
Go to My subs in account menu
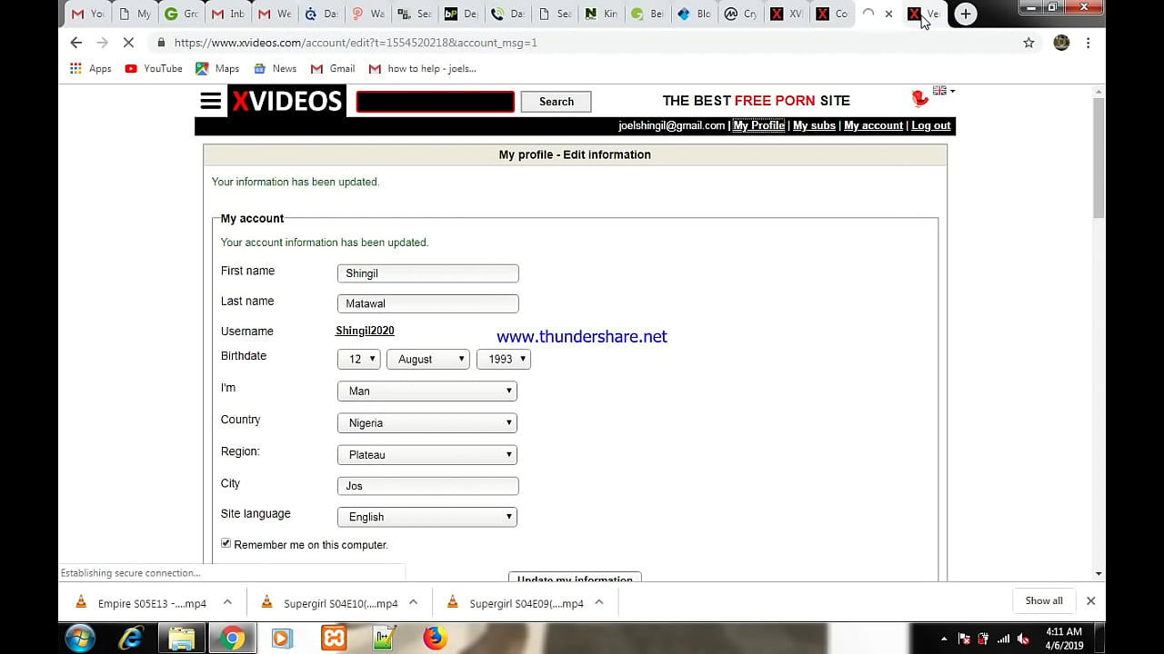814,126
